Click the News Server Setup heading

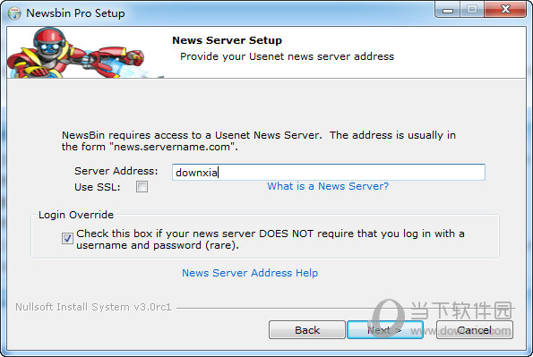(227, 40)
